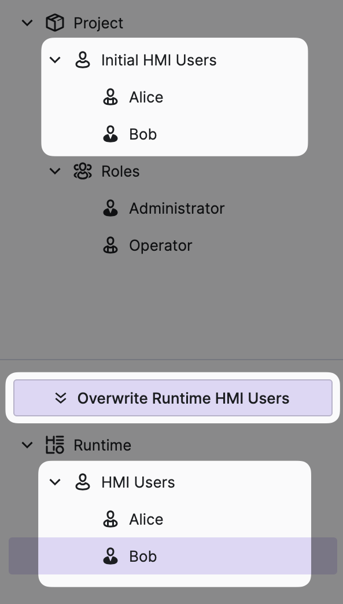Click the Roles group icon
Image resolution: width=343 pixels, height=604 pixels.
(x=82, y=171)
